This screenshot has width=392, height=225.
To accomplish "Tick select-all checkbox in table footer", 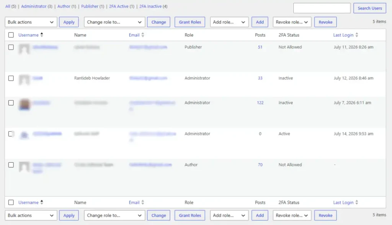I will [x=11, y=202].
